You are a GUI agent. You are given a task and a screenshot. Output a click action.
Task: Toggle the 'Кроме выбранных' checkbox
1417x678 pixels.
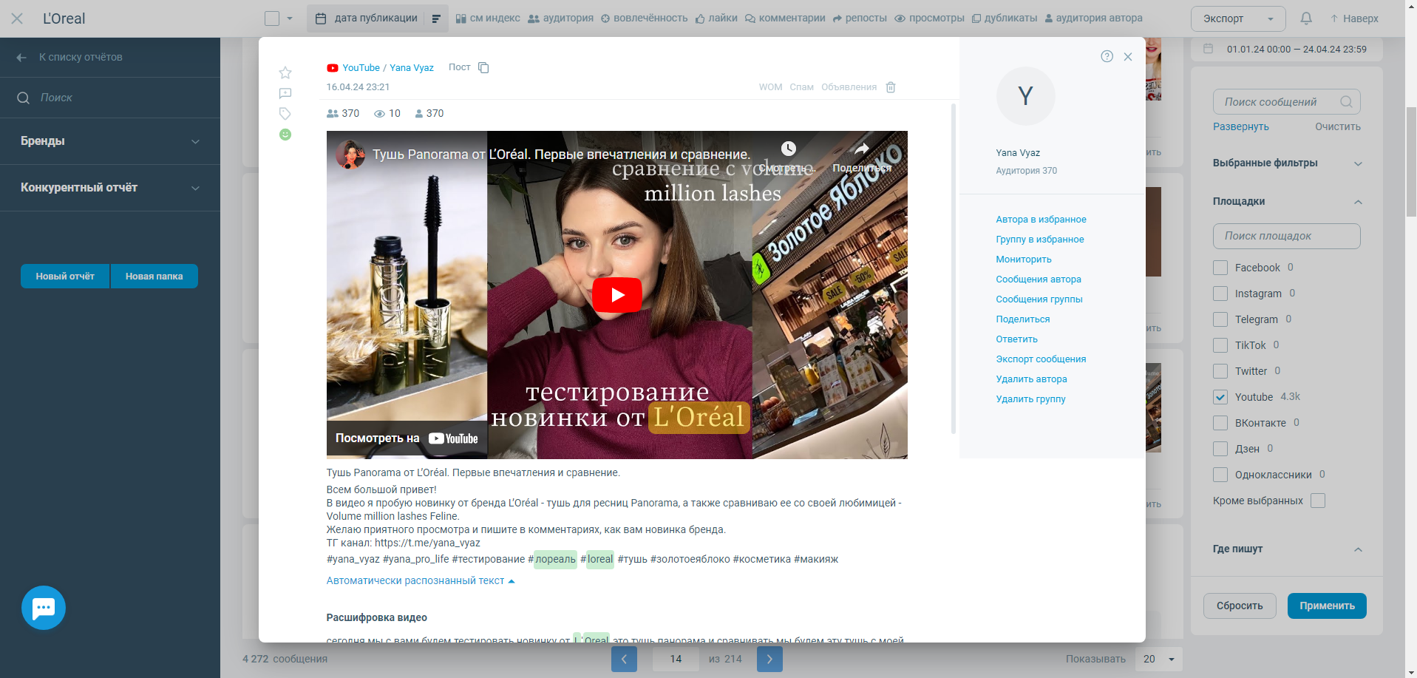(1317, 501)
